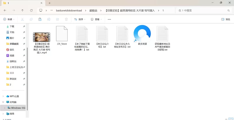Open 图片 in the sidebar
Image resolution: width=234 pixels, height=120 pixels.
click(x=12, y=38)
